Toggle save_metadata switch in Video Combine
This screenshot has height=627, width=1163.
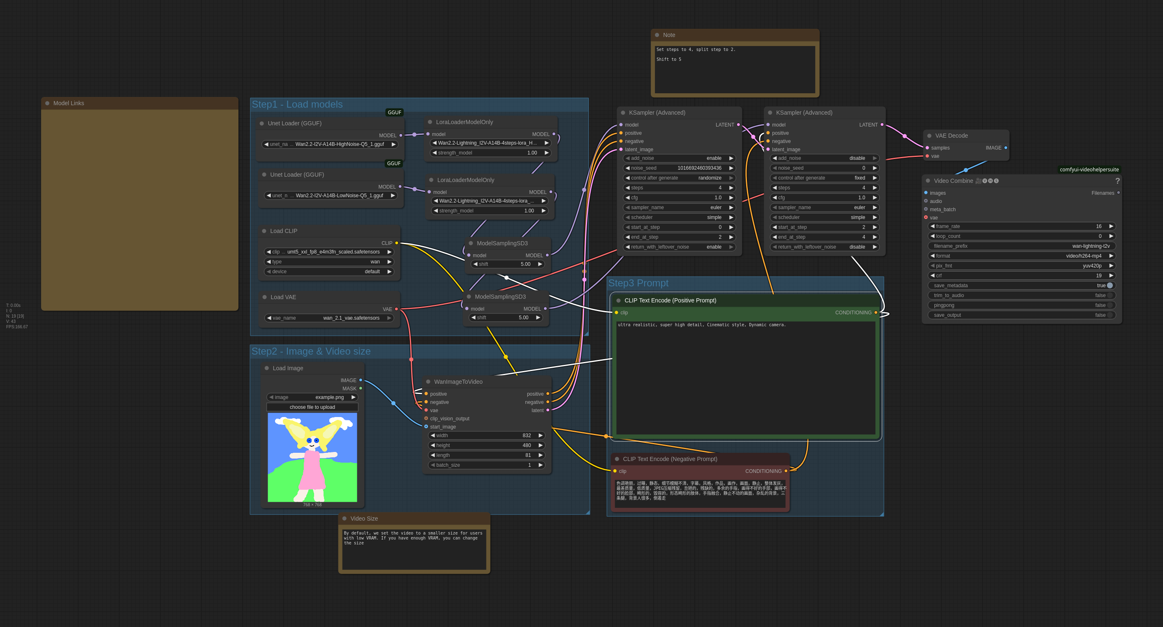coord(1109,286)
